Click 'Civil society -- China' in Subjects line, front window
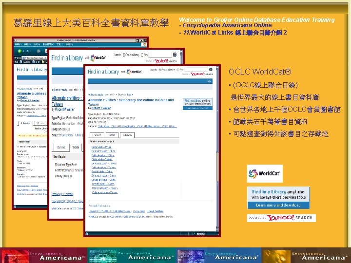The width and height of the screenshot is (351, 263). point(108,126)
